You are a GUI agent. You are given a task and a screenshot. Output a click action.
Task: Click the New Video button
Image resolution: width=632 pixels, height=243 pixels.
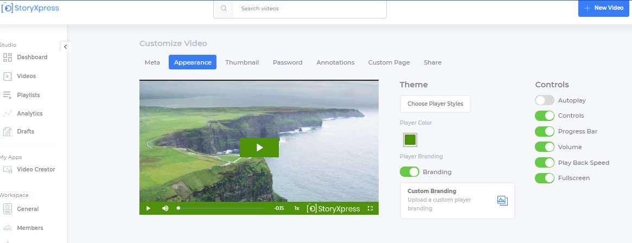coord(603,8)
